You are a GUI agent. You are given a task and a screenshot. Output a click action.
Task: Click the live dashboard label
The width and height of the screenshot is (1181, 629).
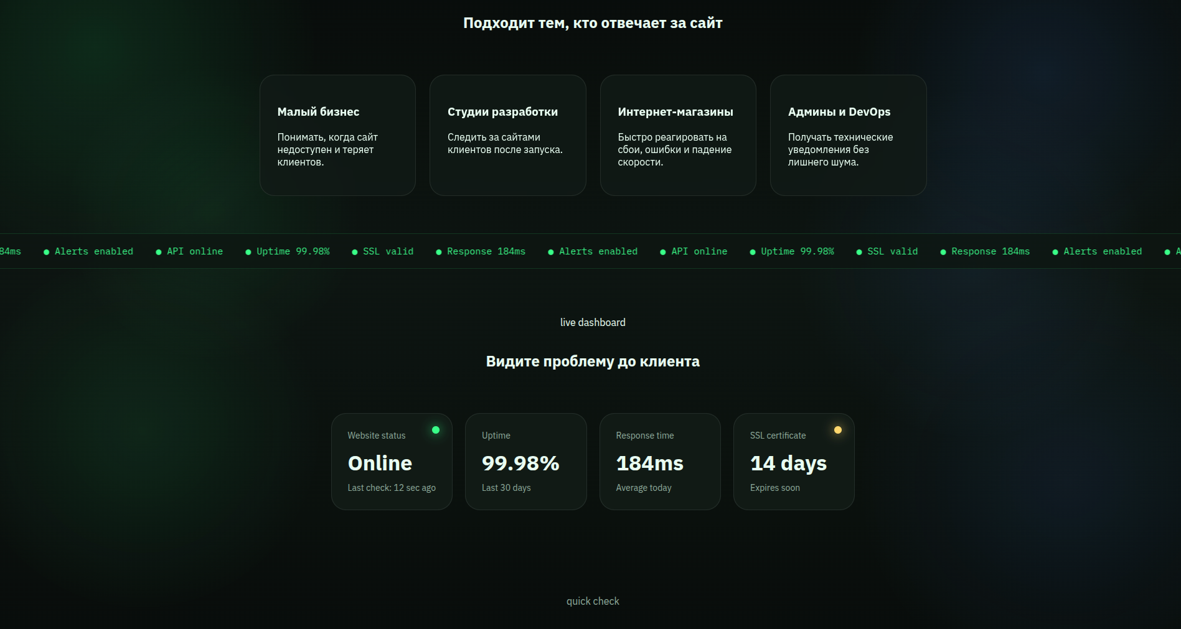593,322
